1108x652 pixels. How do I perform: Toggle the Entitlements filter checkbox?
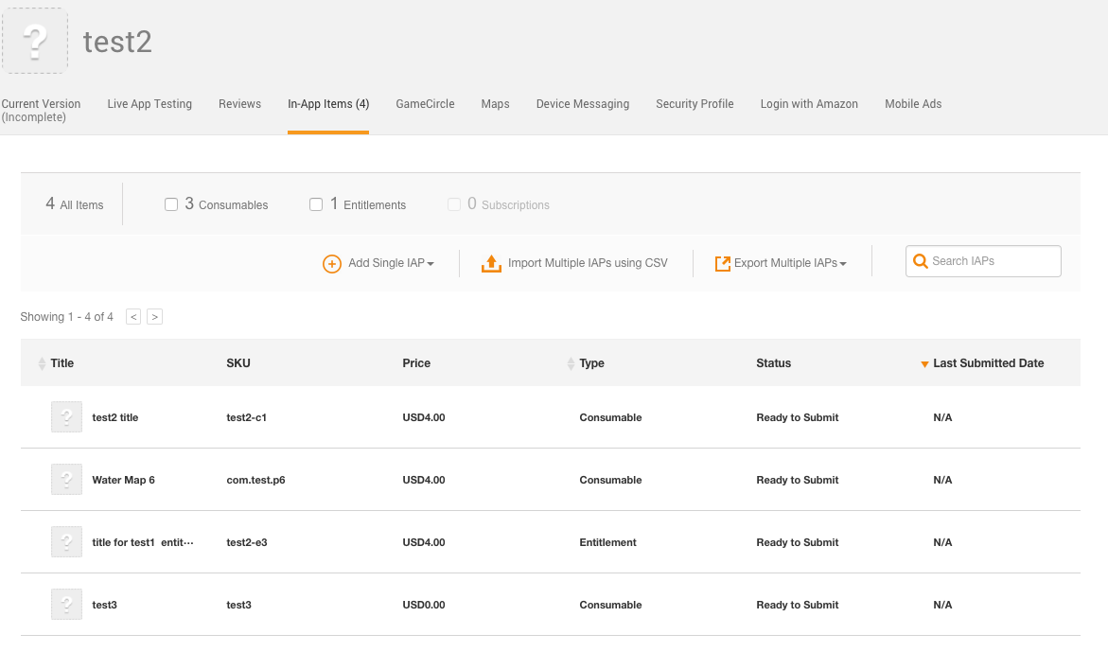click(x=316, y=204)
